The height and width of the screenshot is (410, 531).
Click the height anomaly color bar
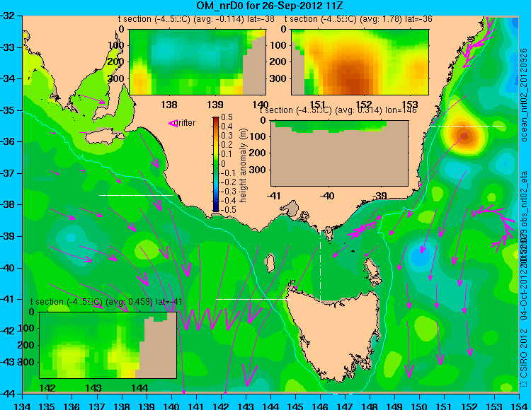click(x=216, y=164)
